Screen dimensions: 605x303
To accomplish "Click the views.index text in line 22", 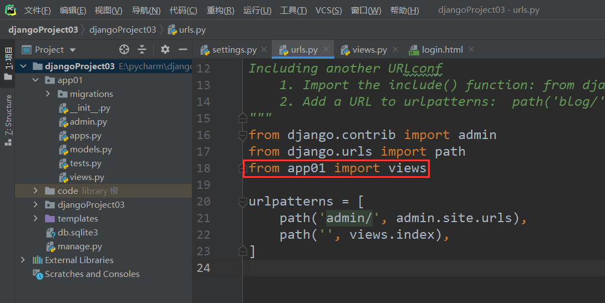I will 392,234.
